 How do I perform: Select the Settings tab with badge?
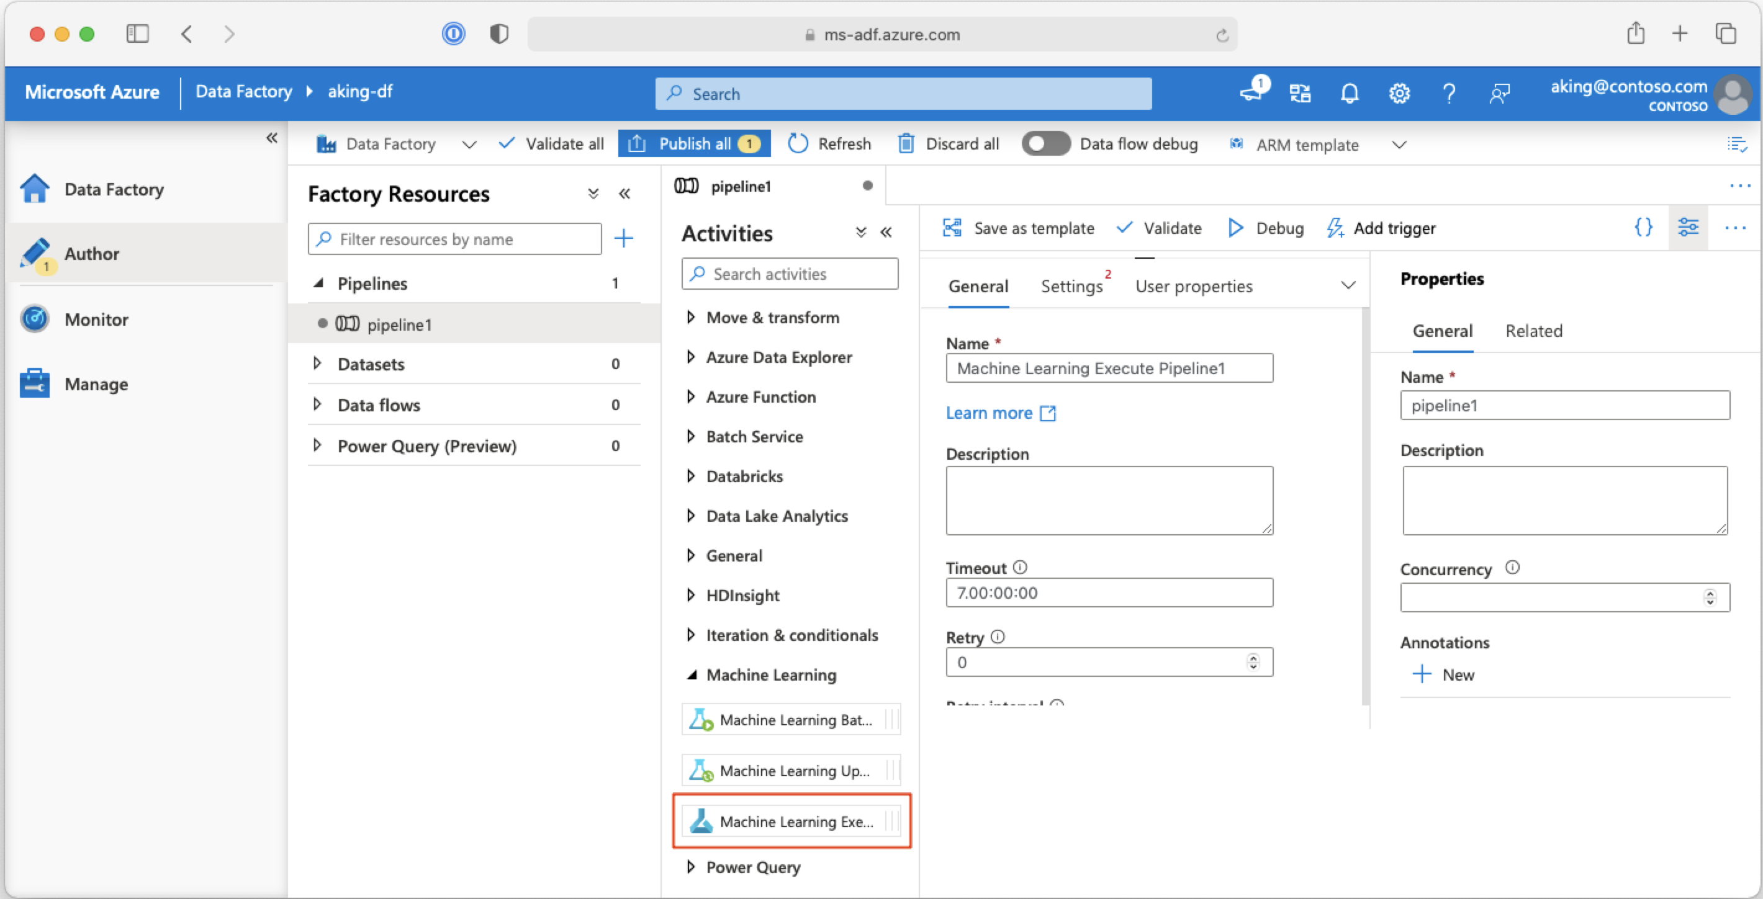(x=1073, y=285)
